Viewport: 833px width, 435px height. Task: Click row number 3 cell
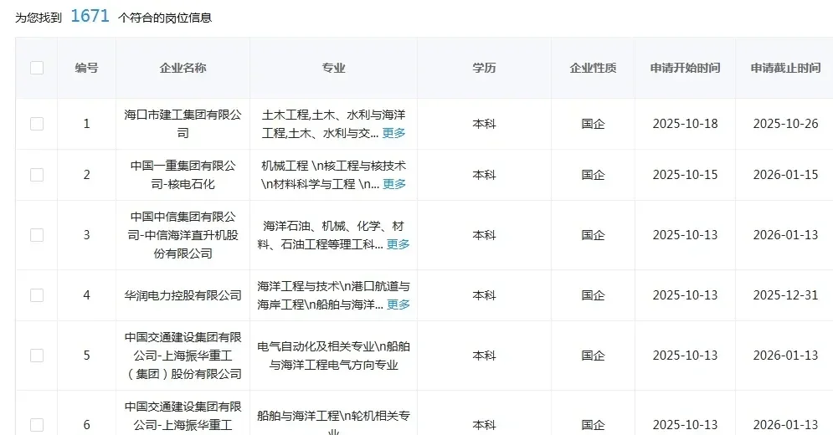point(86,235)
